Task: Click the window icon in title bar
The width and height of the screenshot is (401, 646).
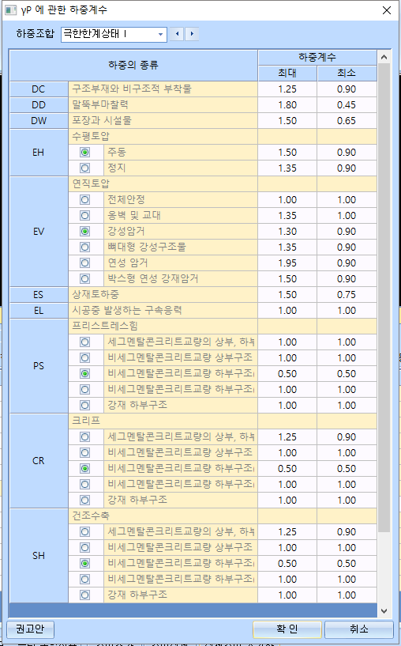Action: tap(10, 10)
